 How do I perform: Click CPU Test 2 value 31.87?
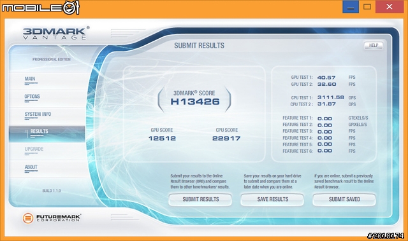pos(326,104)
